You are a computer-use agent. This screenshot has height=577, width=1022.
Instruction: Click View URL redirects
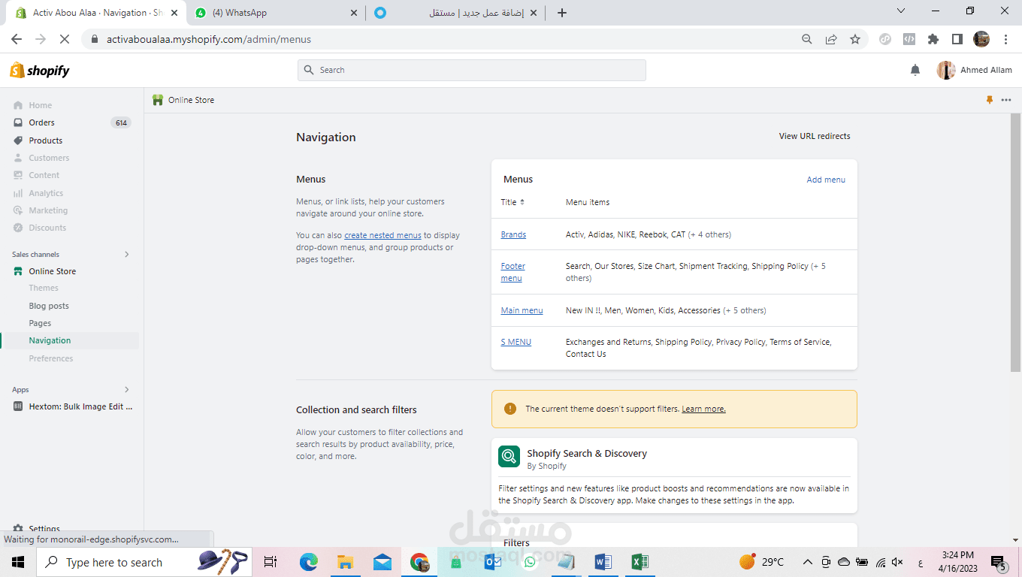(815, 136)
